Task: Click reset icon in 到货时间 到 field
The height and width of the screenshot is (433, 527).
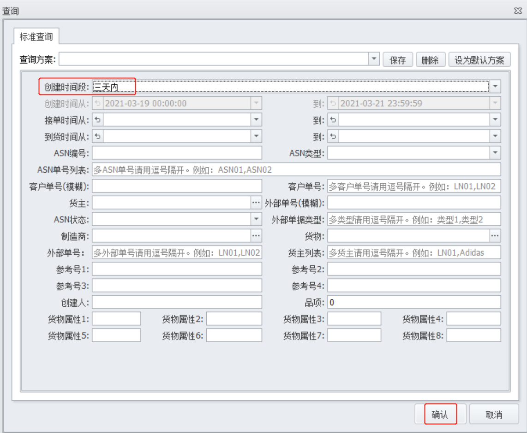Action: pos(333,136)
